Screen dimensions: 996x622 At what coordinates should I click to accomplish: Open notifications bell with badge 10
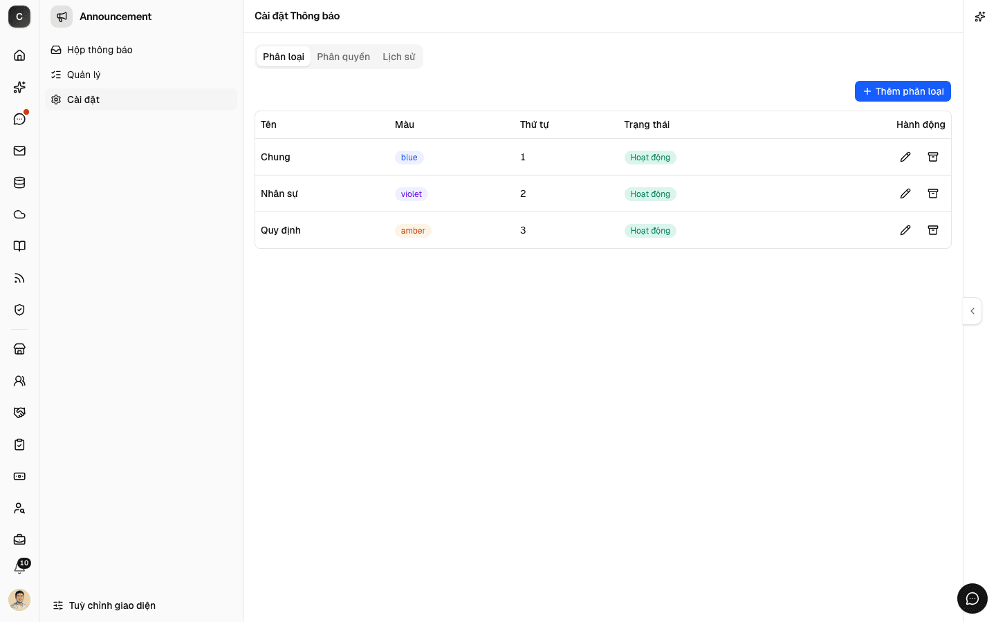point(19,568)
